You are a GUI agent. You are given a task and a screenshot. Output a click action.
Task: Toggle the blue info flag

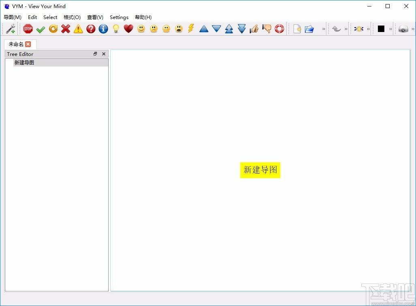click(103, 29)
